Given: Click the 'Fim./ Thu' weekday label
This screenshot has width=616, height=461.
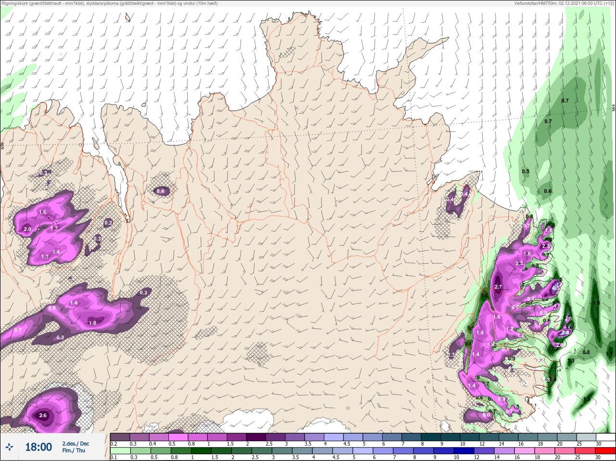Looking at the screenshot, I should 73,450.
